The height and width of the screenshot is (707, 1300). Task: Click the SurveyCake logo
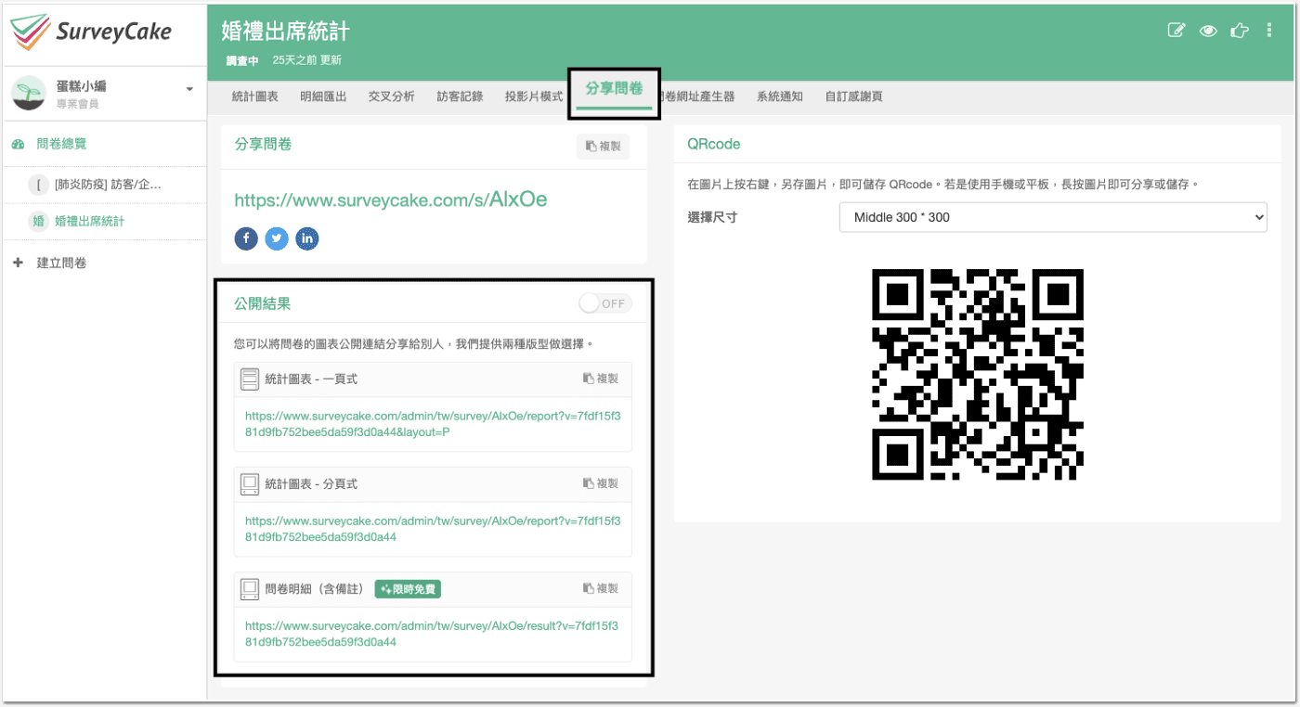pos(91,32)
